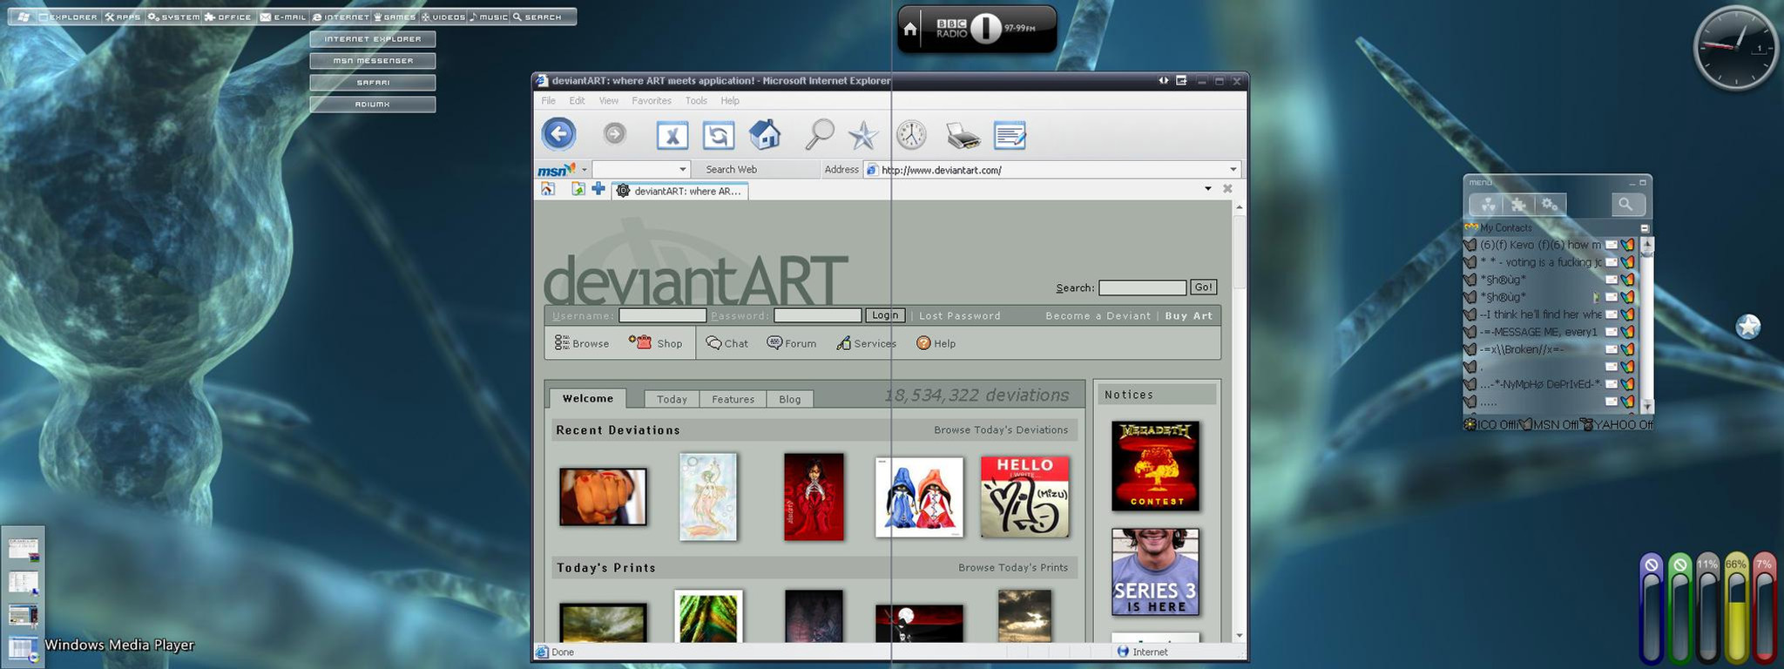
Task: Open History clock icon
Action: (x=911, y=135)
